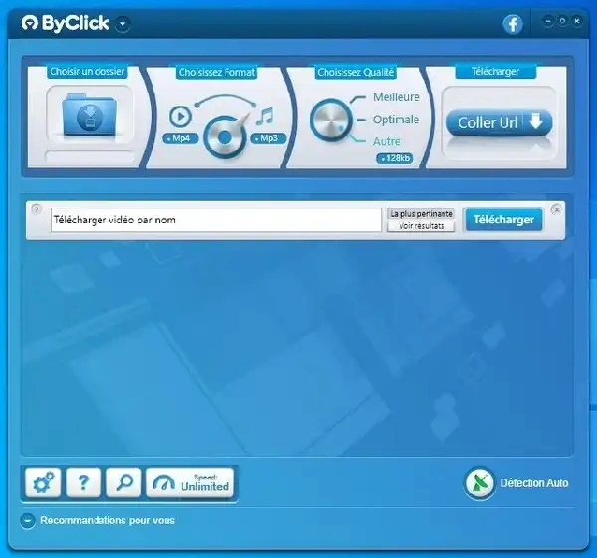Click the magnifying glass search icon

click(124, 484)
